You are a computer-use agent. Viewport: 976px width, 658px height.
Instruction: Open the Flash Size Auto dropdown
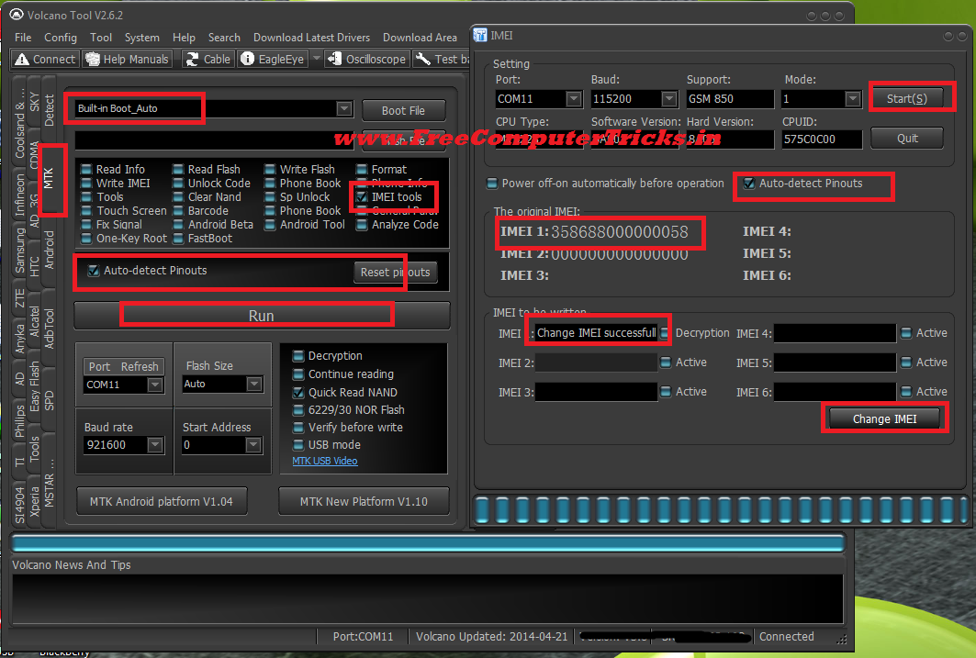click(x=255, y=385)
